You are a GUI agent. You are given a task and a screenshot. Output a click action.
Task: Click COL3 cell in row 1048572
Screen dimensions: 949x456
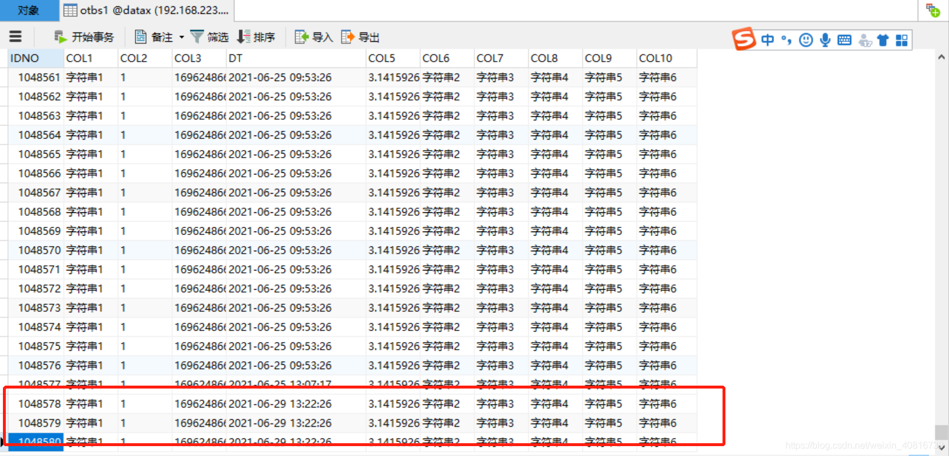pyautogui.click(x=199, y=288)
